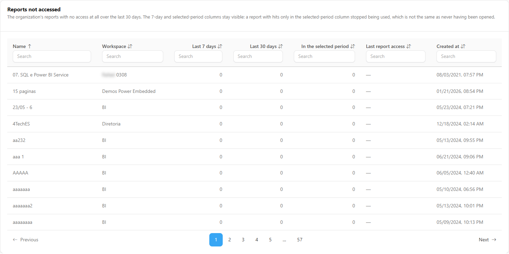Click the created date '06/05/2024, 12:40 AM'
The width and height of the screenshot is (509, 254).
[460, 173]
